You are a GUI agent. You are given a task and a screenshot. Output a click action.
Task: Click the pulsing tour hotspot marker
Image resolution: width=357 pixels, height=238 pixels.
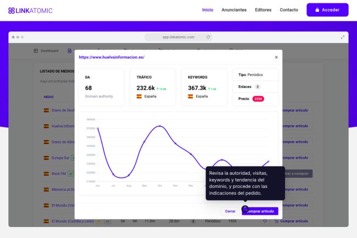point(245,209)
